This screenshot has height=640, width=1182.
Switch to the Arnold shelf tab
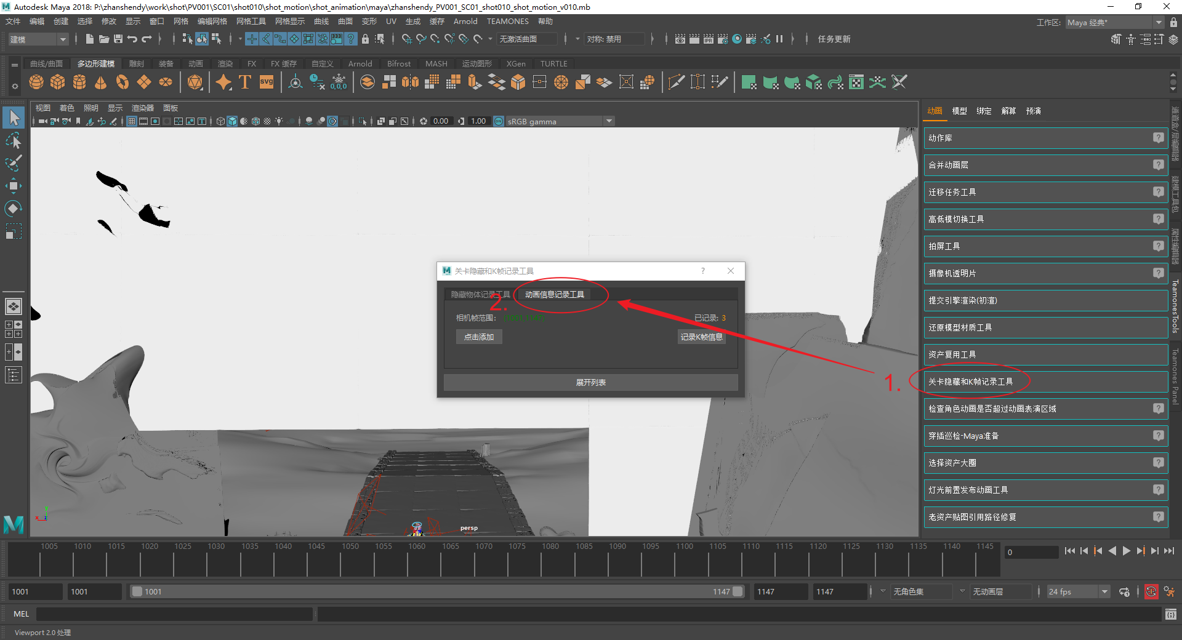360,63
